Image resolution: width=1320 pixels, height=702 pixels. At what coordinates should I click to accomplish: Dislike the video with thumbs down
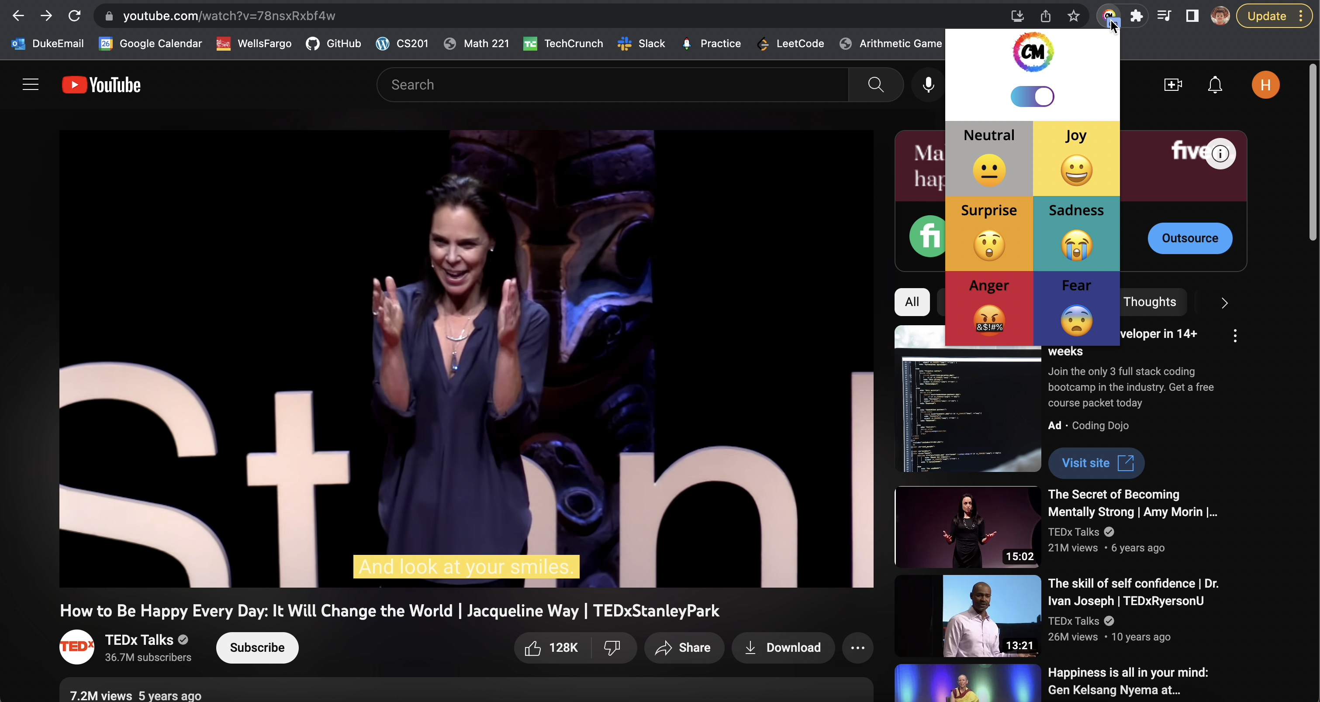612,648
